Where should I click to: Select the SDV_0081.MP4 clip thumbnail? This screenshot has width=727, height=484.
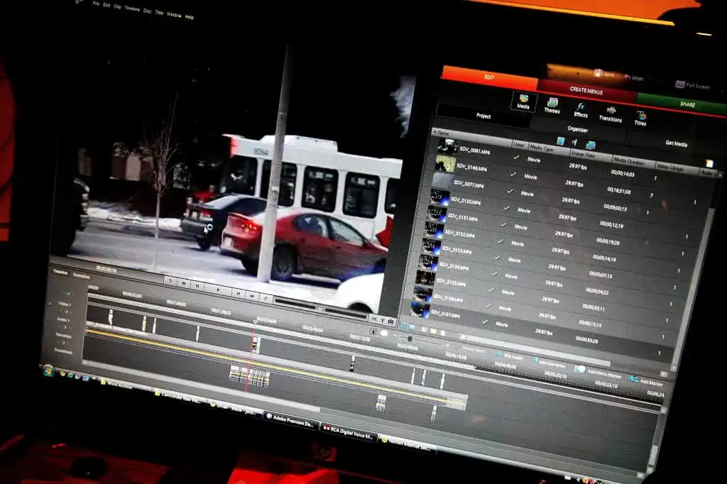(x=448, y=146)
